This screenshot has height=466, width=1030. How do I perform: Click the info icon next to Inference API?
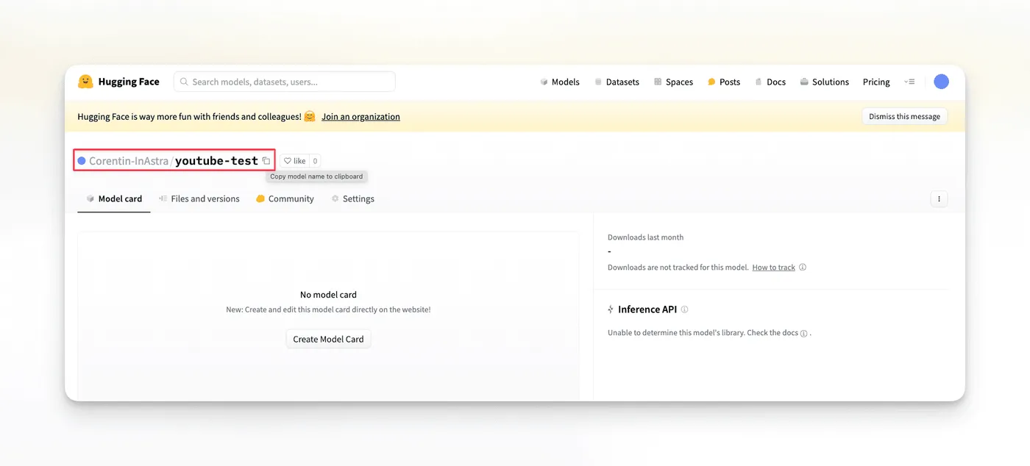tap(684, 309)
